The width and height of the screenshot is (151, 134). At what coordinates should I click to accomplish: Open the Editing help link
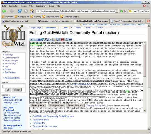100,105
